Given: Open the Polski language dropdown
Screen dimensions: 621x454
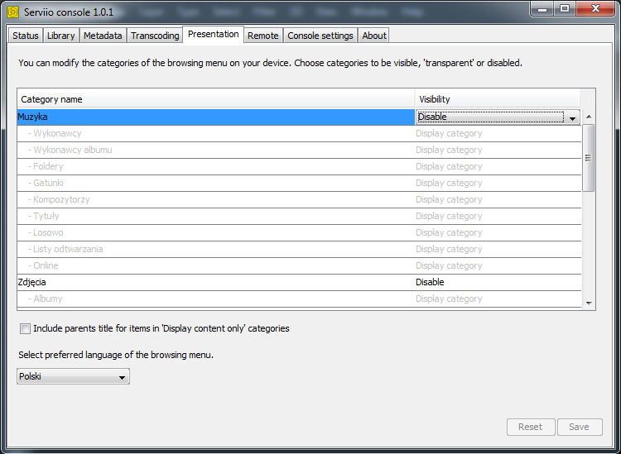Looking at the screenshot, I should coord(73,376).
